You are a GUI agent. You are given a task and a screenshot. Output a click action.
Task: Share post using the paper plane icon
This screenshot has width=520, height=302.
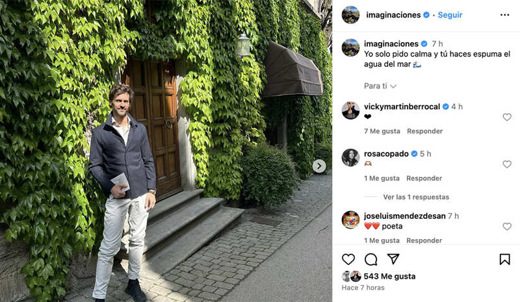(x=393, y=259)
